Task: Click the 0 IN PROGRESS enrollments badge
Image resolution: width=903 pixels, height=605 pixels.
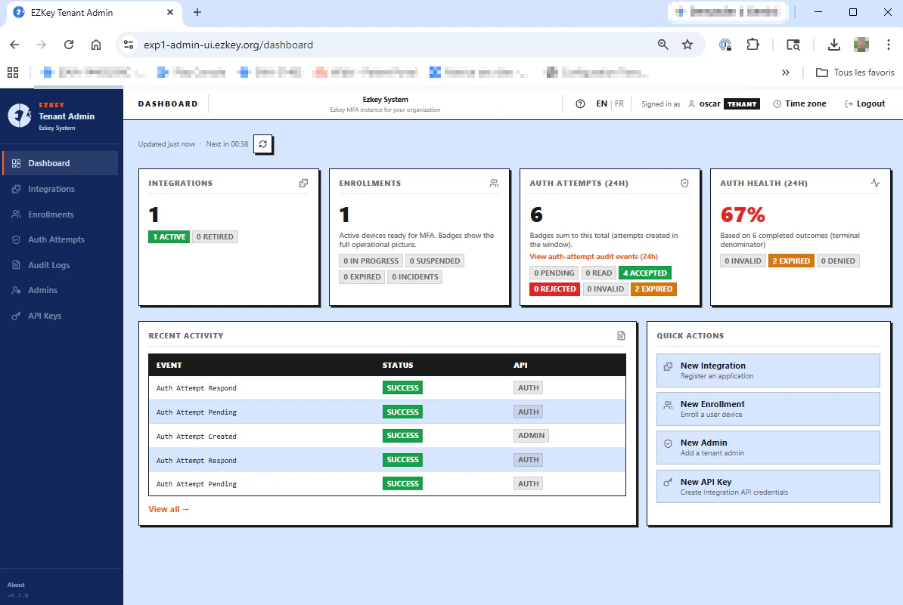Action: 371,261
